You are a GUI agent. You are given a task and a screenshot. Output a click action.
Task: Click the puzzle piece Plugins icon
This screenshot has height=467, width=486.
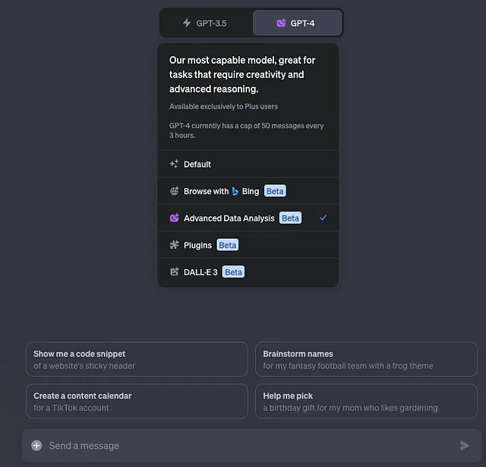click(174, 245)
